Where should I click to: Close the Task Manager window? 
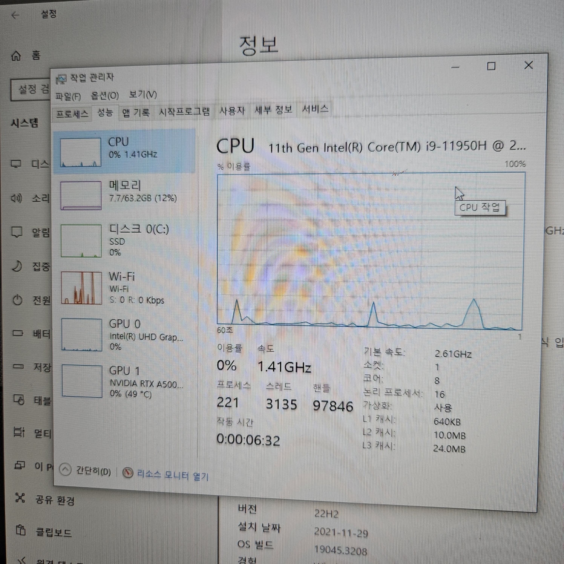tap(529, 65)
